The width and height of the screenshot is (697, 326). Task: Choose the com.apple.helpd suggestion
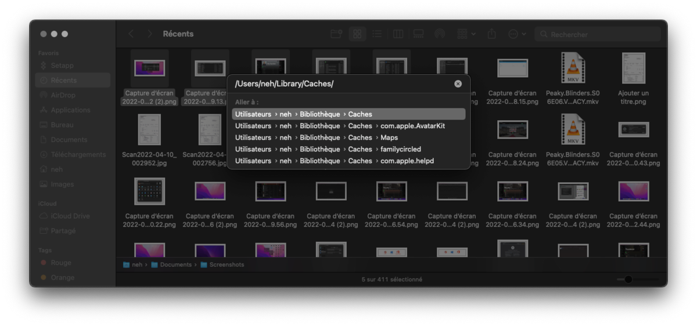point(348,161)
